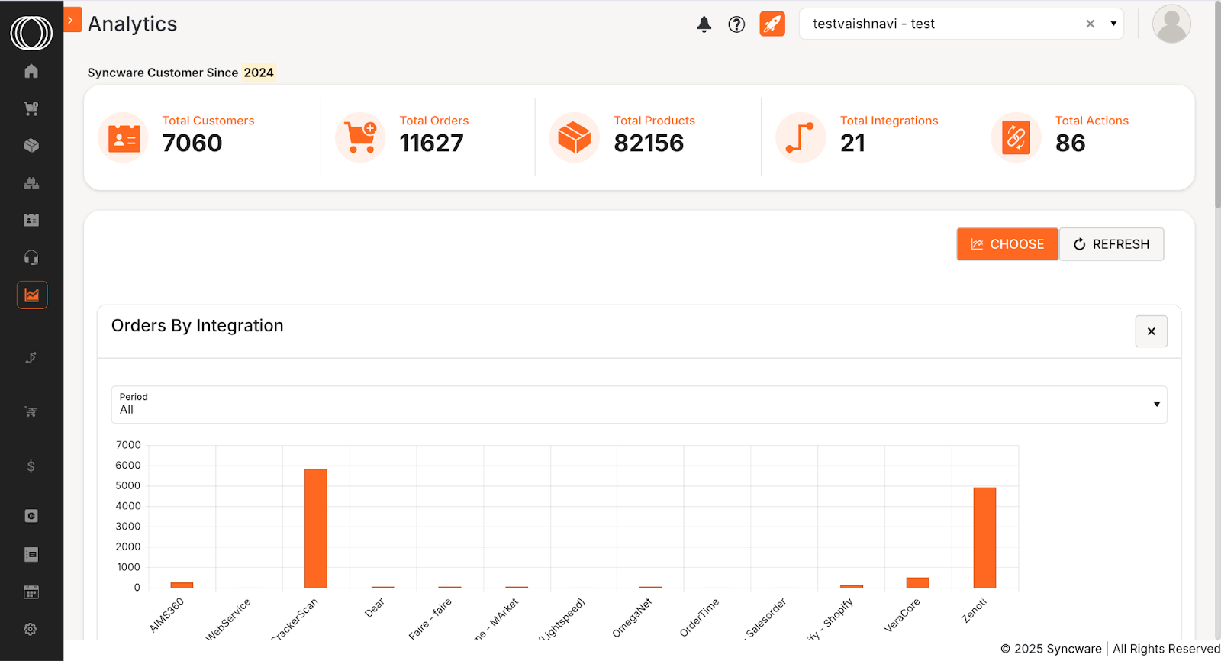Screen dimensions: 1221x661
Task: Click the orange rocket icon
Action: [x=772, y=24]
